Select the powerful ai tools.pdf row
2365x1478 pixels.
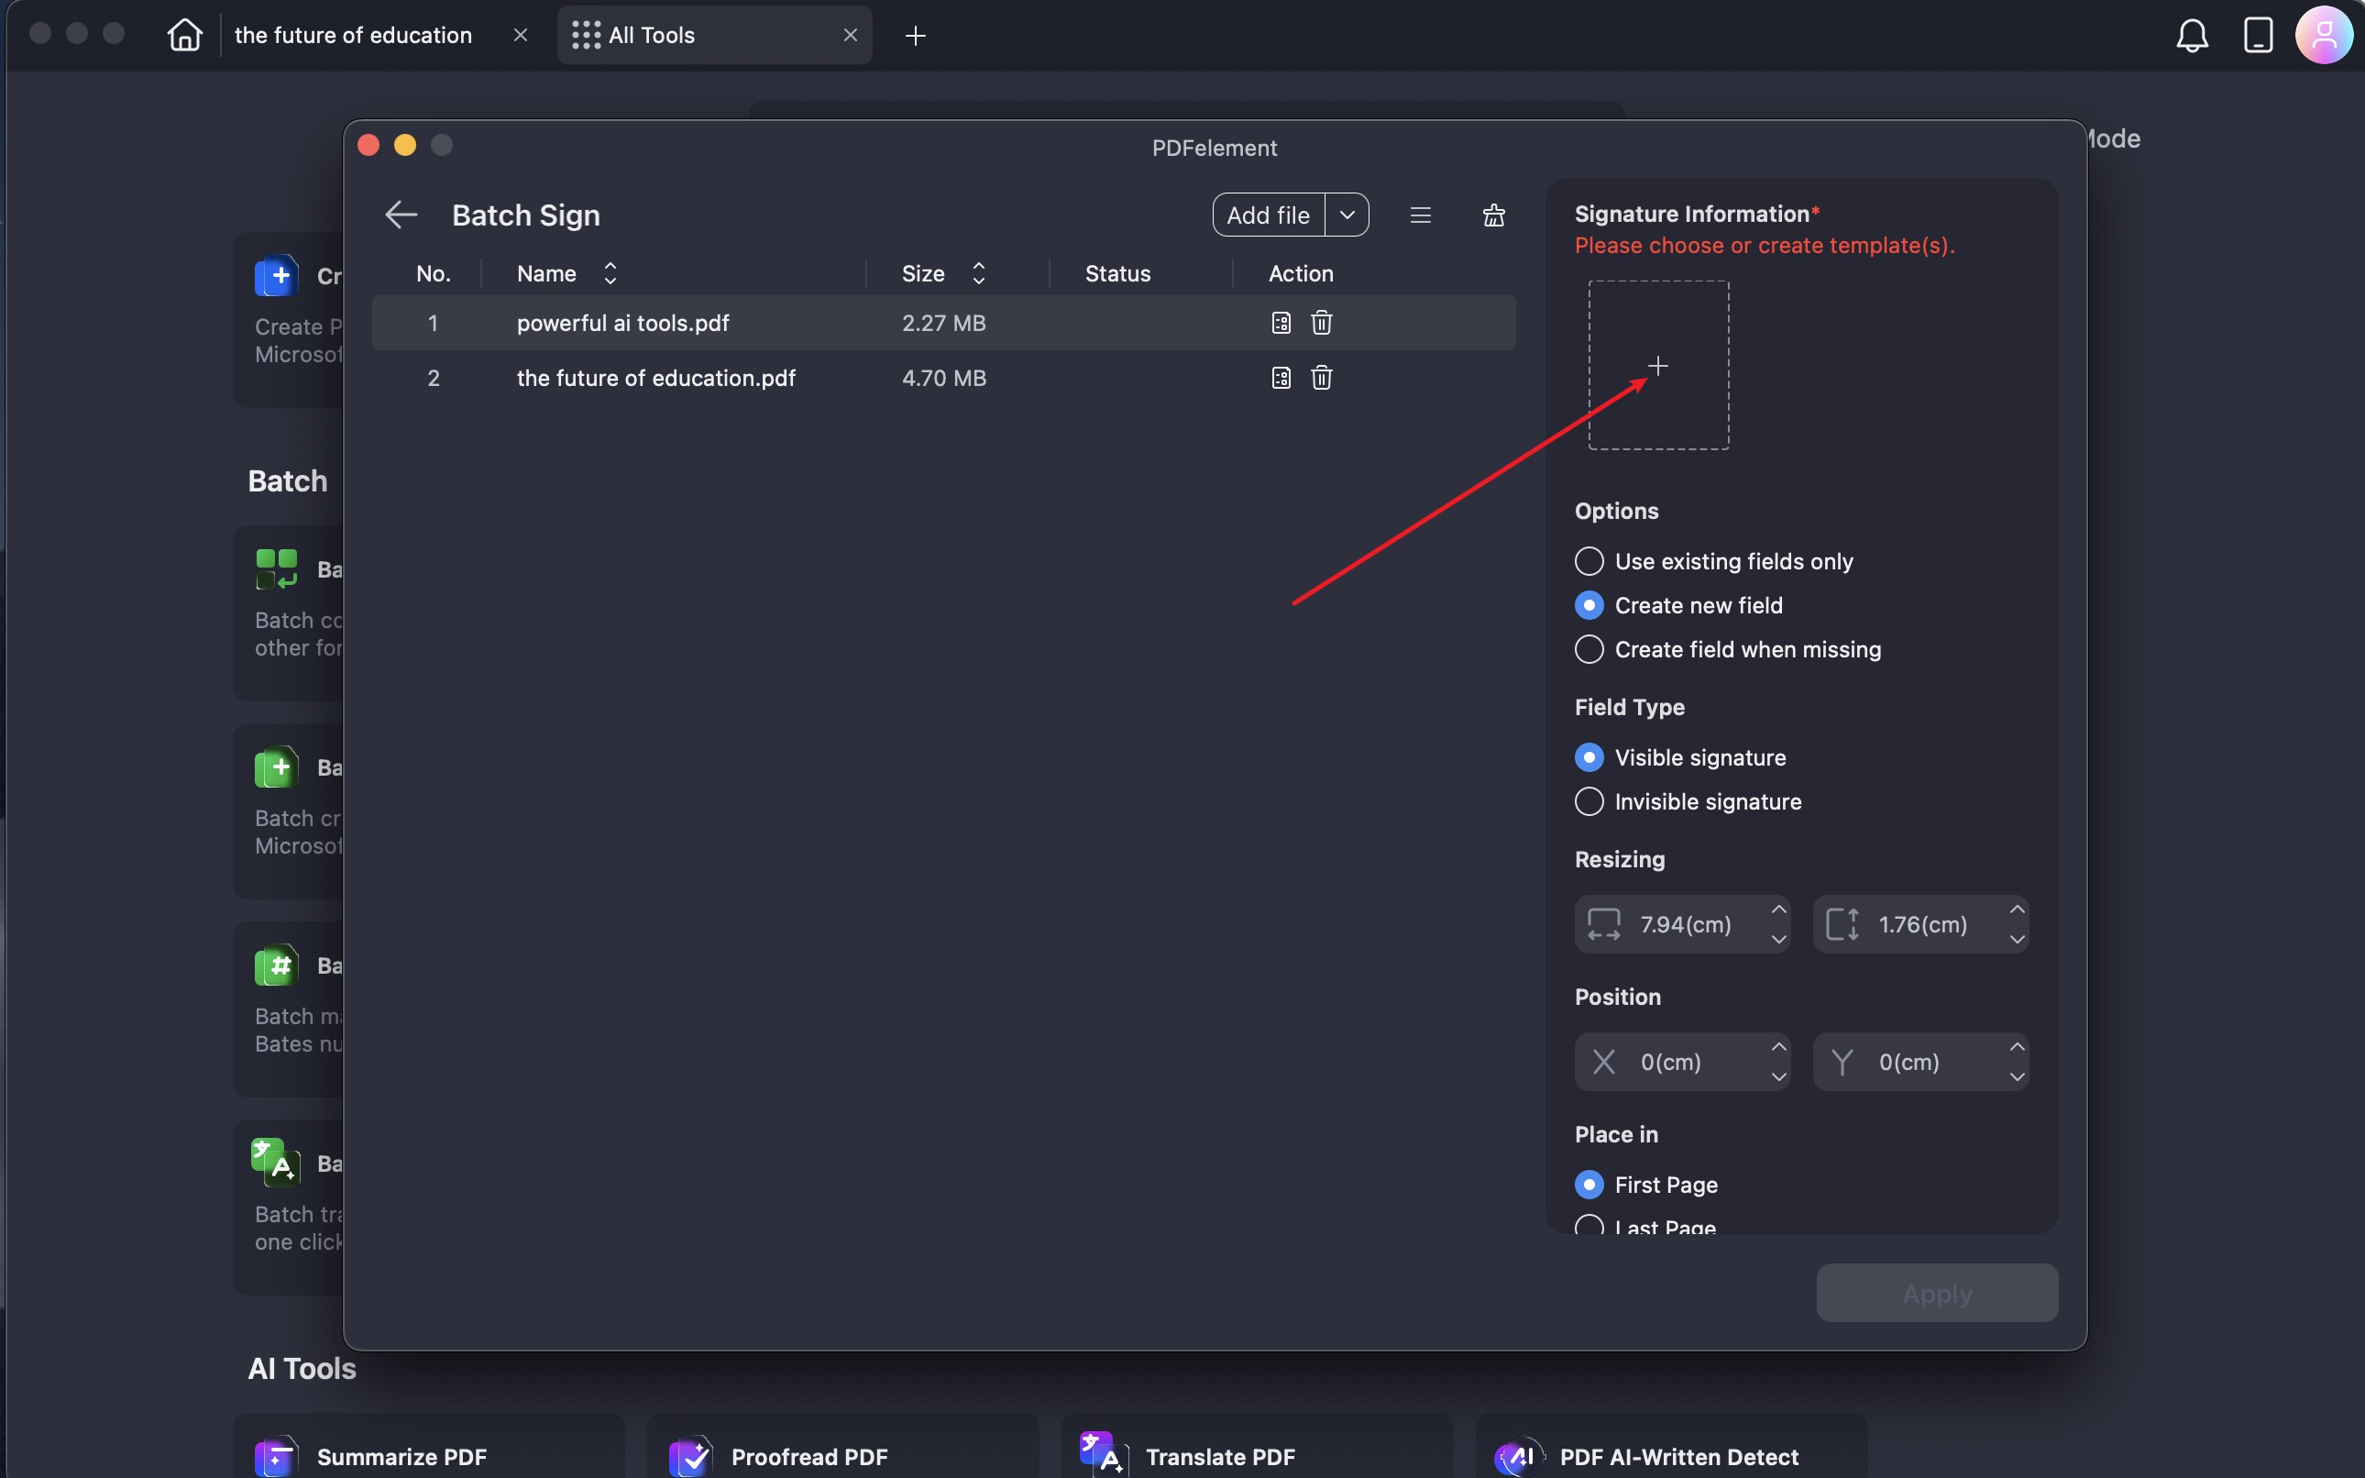(x=944, y=323)
